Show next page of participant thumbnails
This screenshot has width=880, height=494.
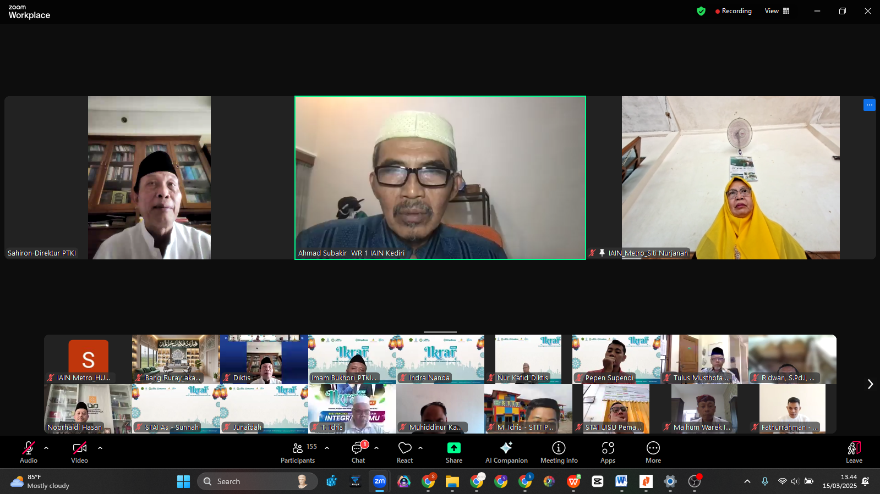pyautogui.click(x=870, y=384)
